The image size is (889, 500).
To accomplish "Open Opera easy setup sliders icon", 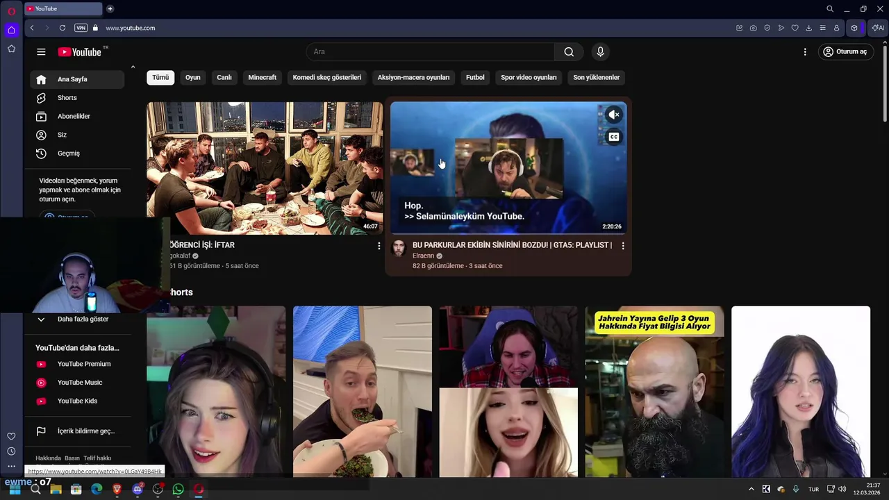I will pyautogui.click(x=822, y=28).
